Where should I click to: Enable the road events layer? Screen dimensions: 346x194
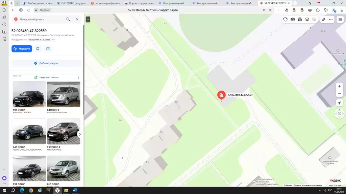point(293,19)
